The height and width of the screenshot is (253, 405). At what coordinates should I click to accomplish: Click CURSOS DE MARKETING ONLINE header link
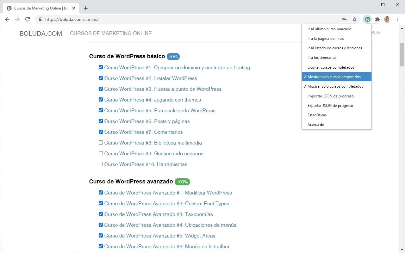point(111,34)
